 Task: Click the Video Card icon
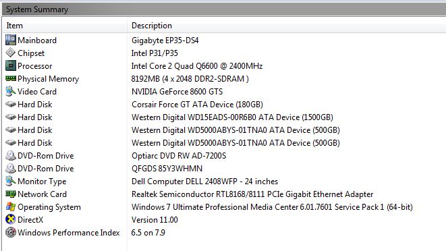coord(11,91)
